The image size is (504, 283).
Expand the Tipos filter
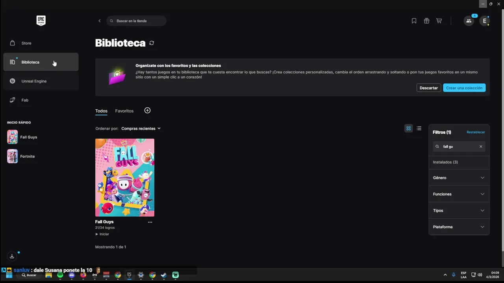(459, 211)
